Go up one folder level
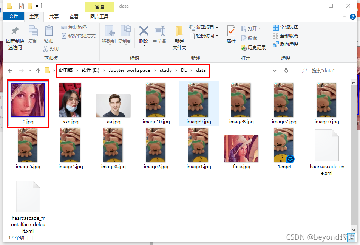Viewport: 360px width, 245px height. coord(38,71)
